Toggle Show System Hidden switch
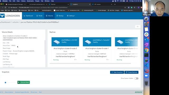The image size is (169, 95). coord(136,78)
